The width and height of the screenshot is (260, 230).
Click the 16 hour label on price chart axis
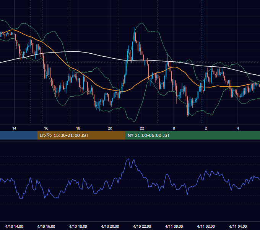[x=46, y=128]
